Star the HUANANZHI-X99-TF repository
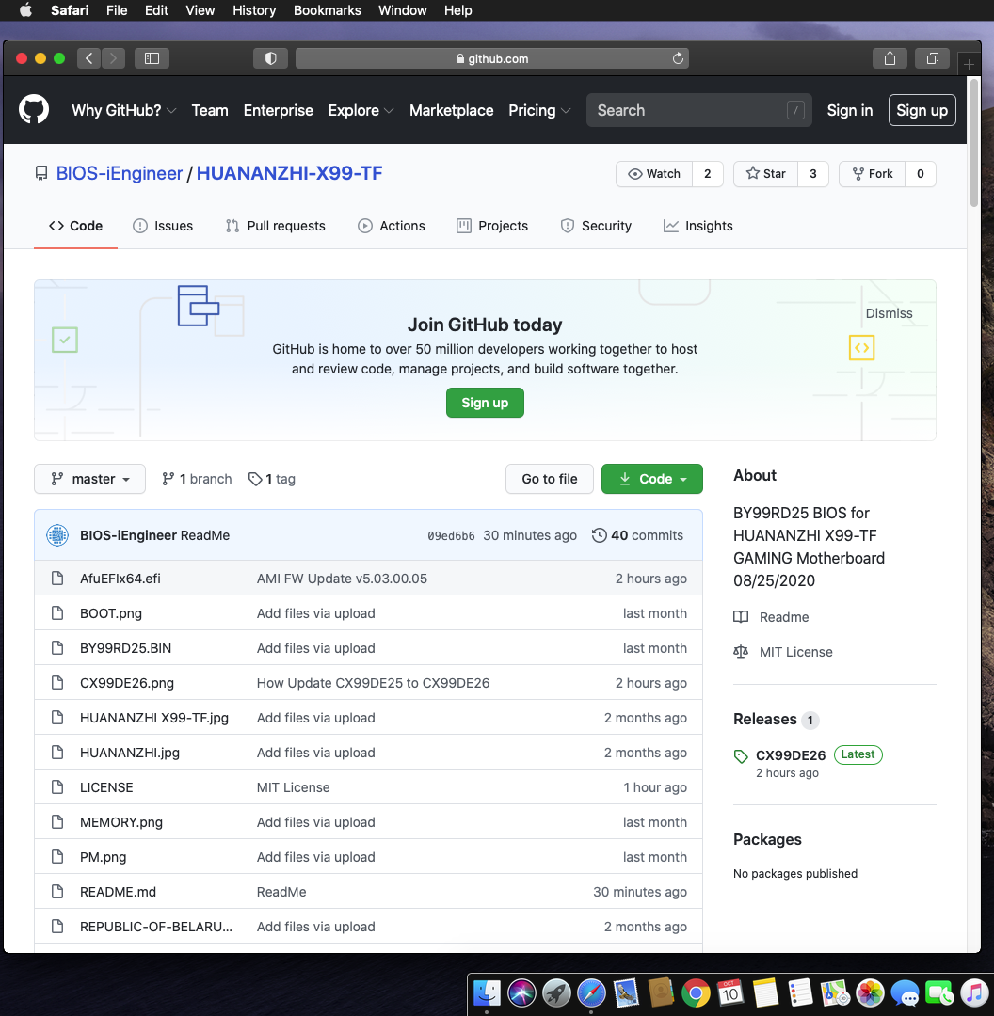Viewport: 994px width, 1016px height. pos(766,174)
